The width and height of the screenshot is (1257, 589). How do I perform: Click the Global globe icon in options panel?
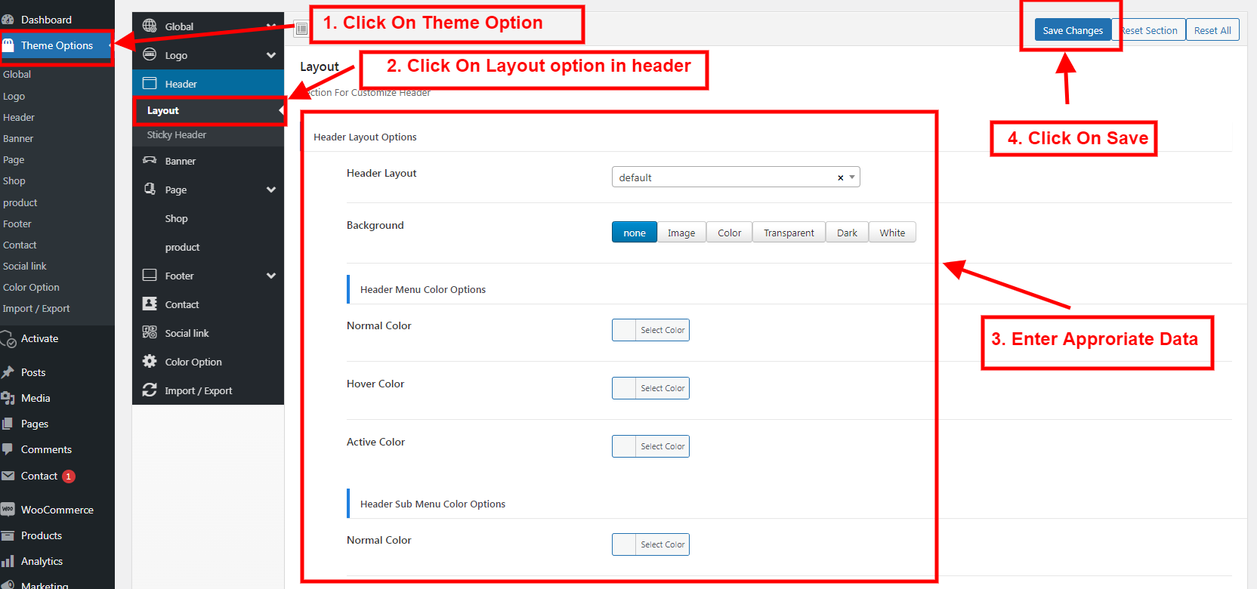tap(150, 26)
